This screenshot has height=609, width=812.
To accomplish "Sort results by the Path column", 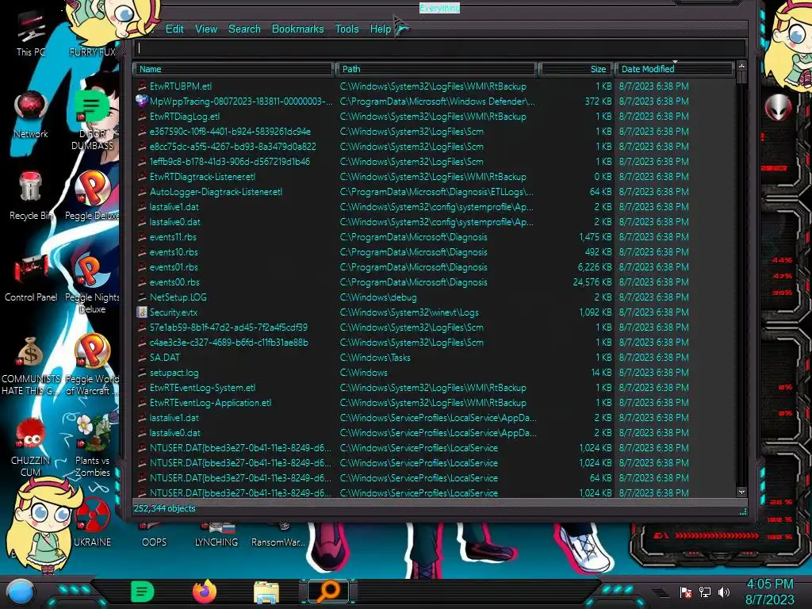I will tap(436, 69).
